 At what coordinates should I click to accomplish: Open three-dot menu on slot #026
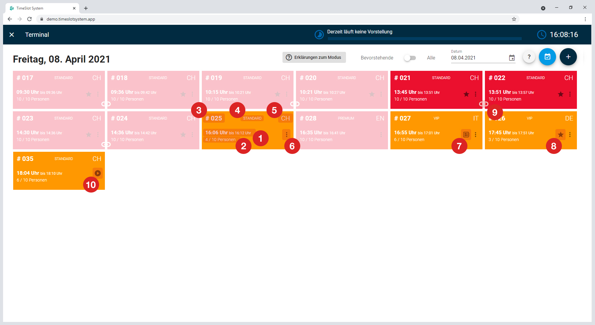(x=570, y=135)
